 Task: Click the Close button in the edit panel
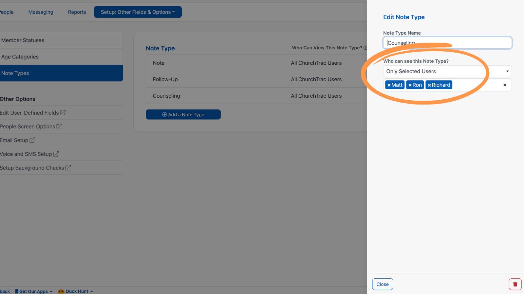pyautogui.click(x=383, y=284)
